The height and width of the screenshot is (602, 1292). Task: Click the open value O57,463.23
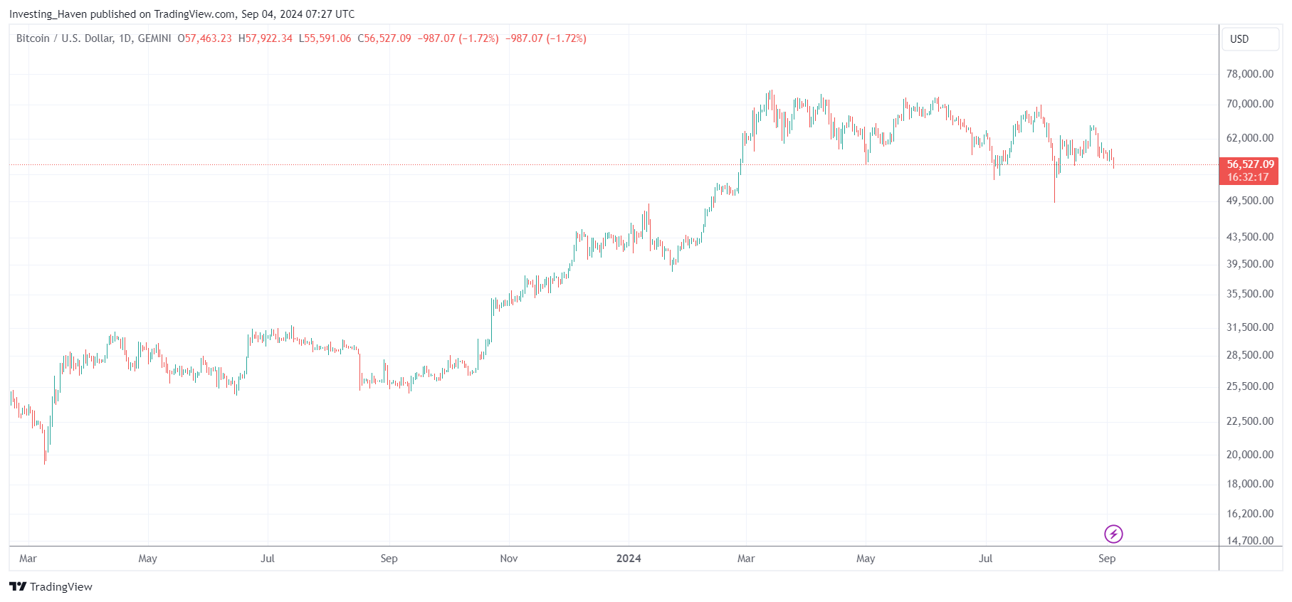[x=205, y=38]
